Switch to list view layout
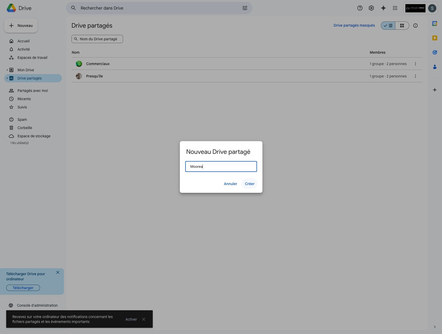The width and height of the screenshot is (442, 334). point(388,26)
